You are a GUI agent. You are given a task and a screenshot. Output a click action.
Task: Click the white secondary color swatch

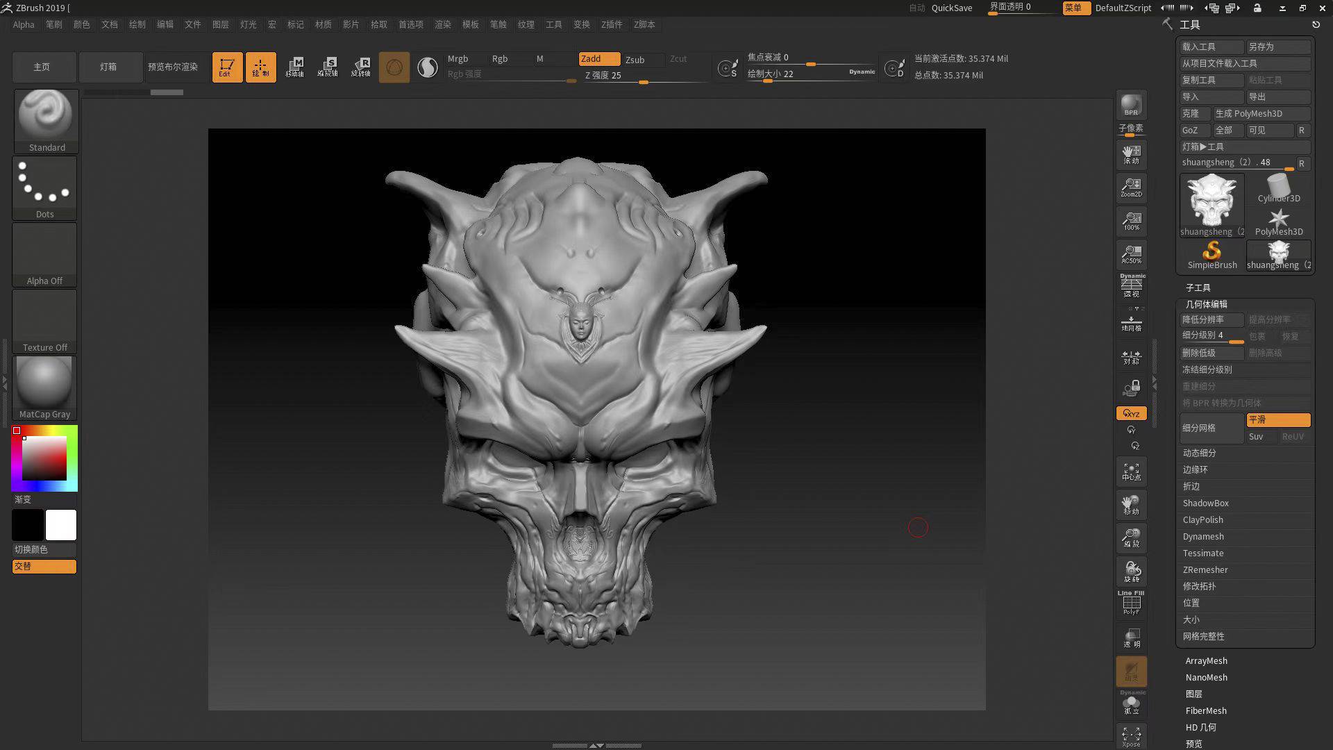coord(61,525)
